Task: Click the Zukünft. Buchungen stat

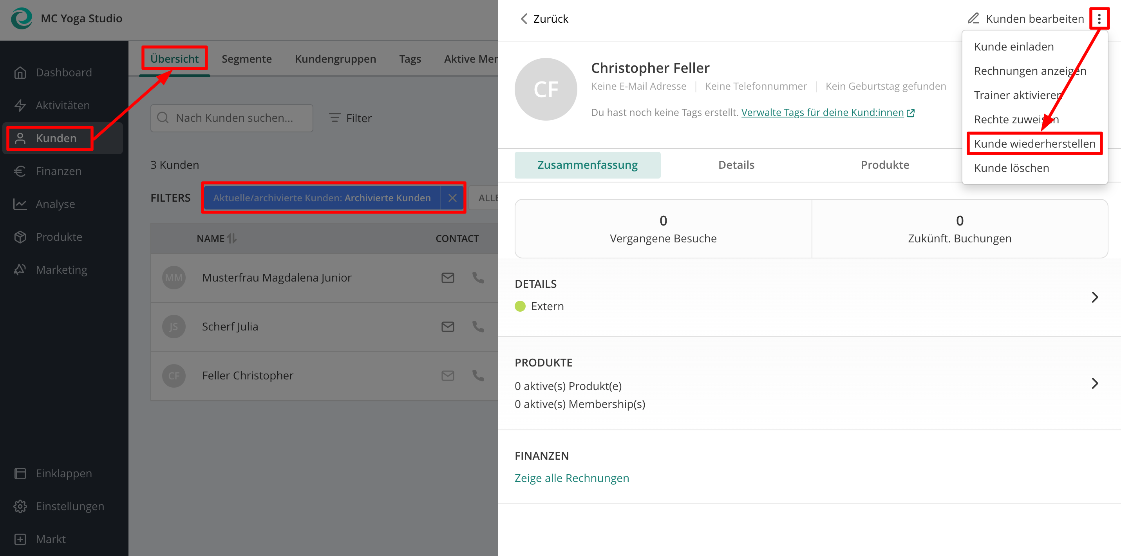Action: tap(960, 229)
